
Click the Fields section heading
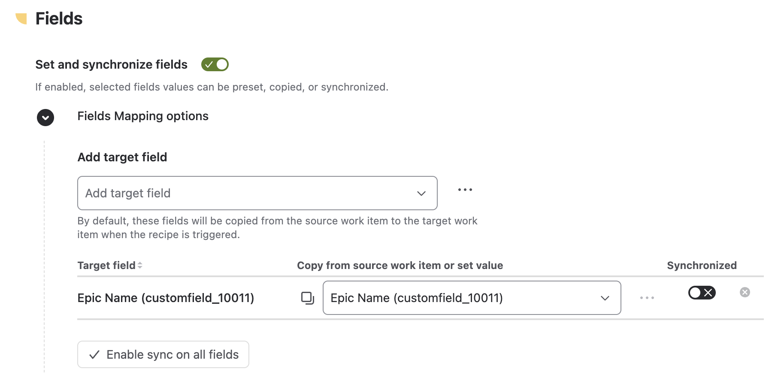coord(59,19)
